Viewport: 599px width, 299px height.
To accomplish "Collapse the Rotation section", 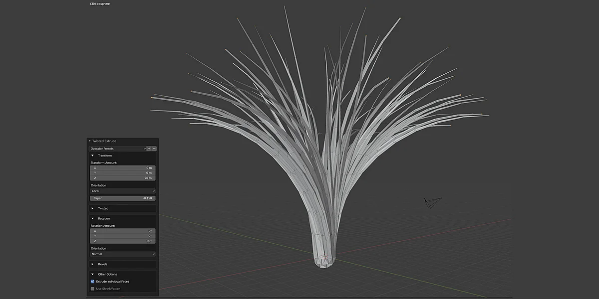I will pyautogui.click(x=92, y=218).
